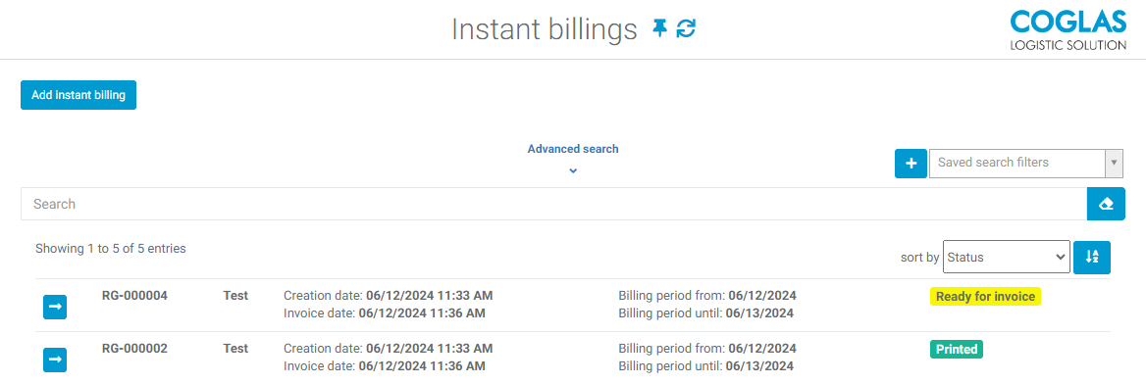Open billing RG-000002 with arrow icon
The width and height of the screenshot is (1146, 384).
tap(55, 360)
